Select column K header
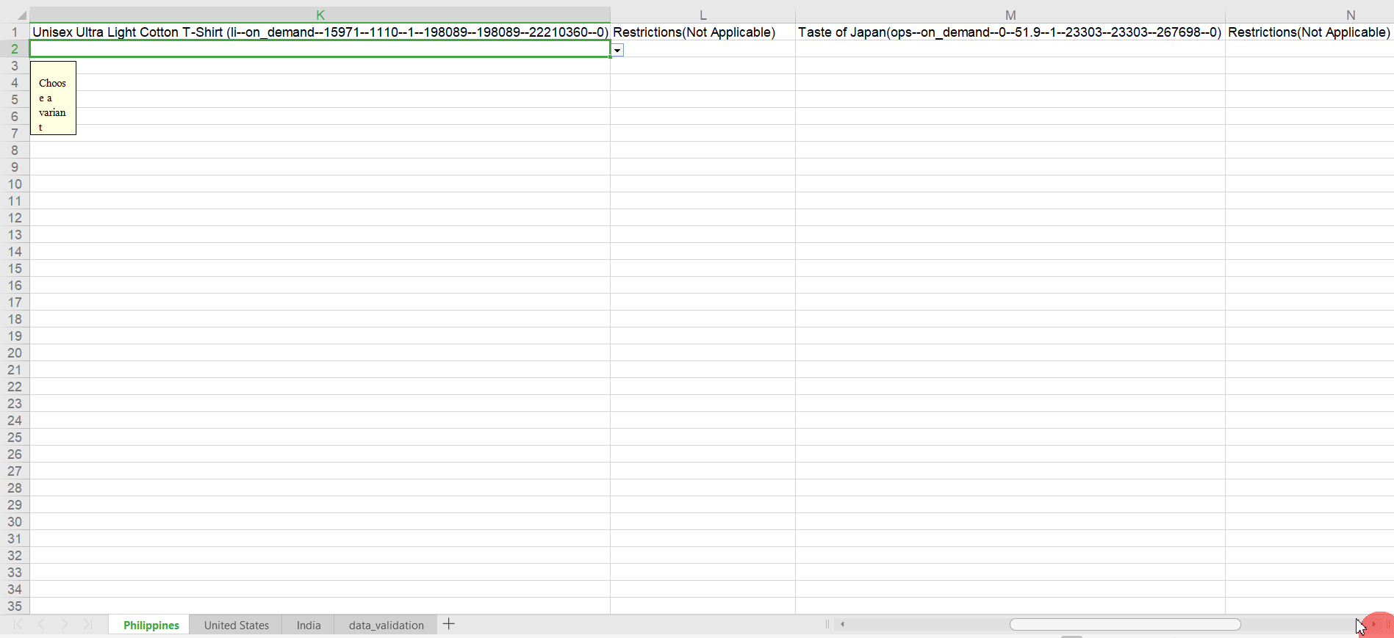The height and width of the screenshot is (638, 1394). point(320,15)
